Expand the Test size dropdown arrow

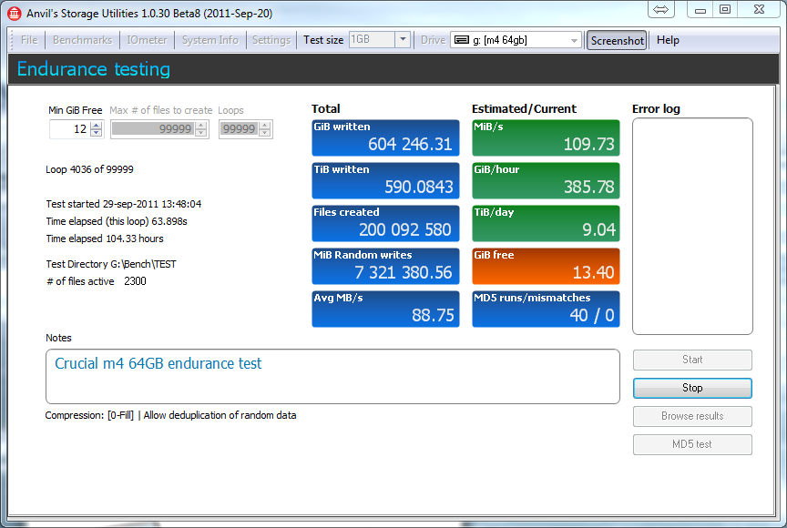[x=403, y=40]
